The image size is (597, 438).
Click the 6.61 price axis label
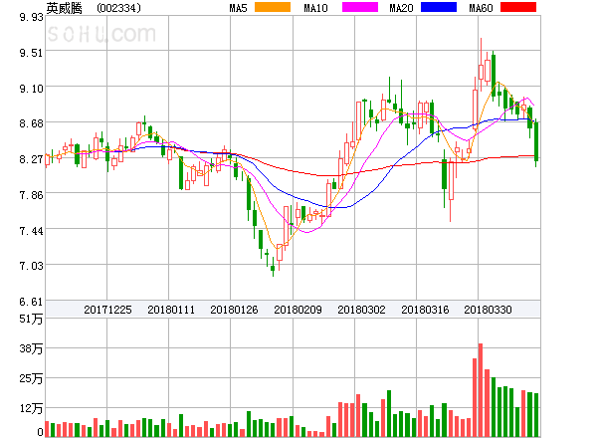pyautogui.click(x=31, y=302)
